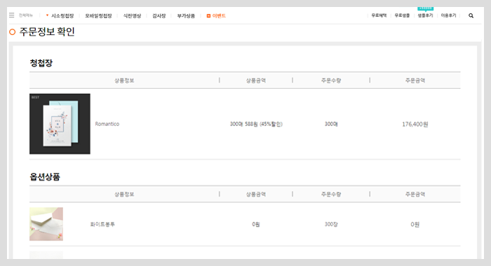Screen dimensions: 491x266
Task: Click the Romantico product name
Action: (x=107, y=124)
